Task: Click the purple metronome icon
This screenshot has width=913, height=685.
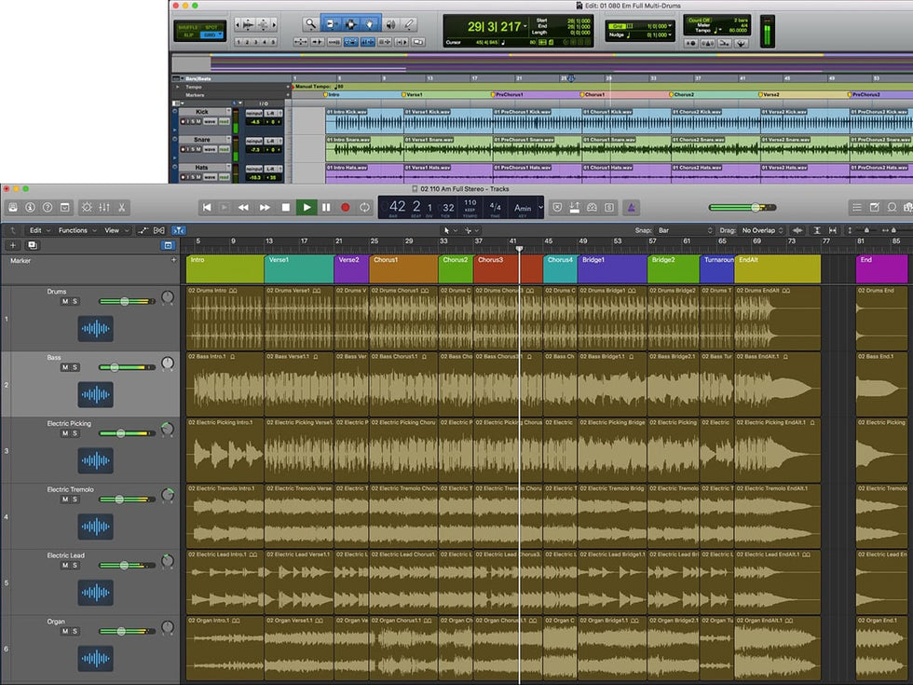Action: click(x=632, y=207)
